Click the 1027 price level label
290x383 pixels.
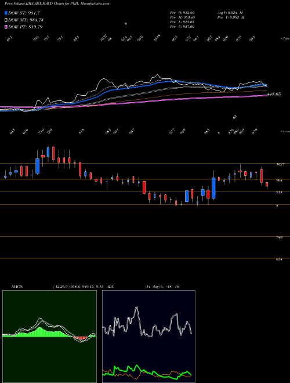point(280,164)
